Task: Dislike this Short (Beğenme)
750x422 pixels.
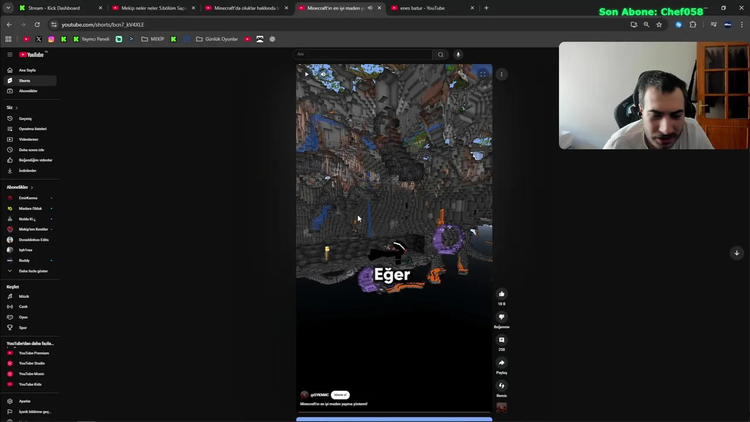Action: click(502, 317)
